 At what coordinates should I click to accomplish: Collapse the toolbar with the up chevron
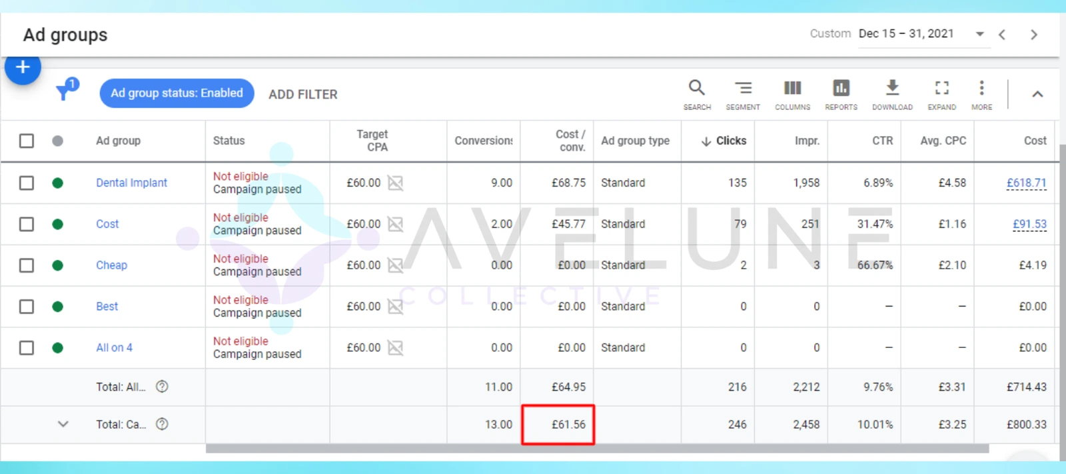pyautogui.click(x=1037, y=94)
